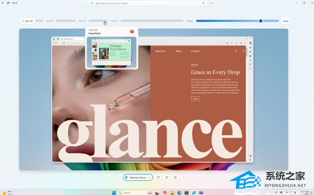Select the Oct 21 timeline segment
This screenshot has height=195, width=314.
tap(152, 20)
